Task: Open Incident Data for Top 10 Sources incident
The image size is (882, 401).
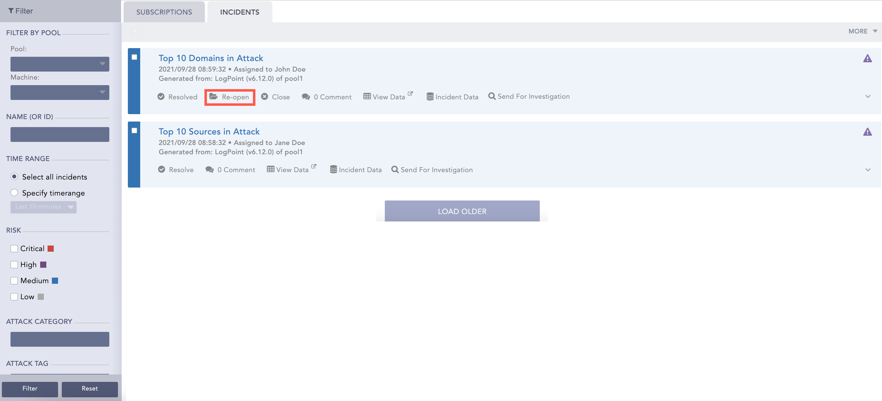Action: (x=355, y=170)
